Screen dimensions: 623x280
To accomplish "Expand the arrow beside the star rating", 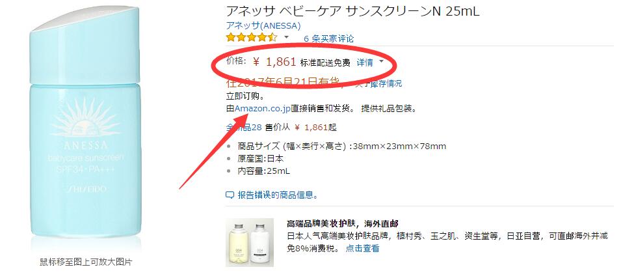I will [x=286, y=37].
